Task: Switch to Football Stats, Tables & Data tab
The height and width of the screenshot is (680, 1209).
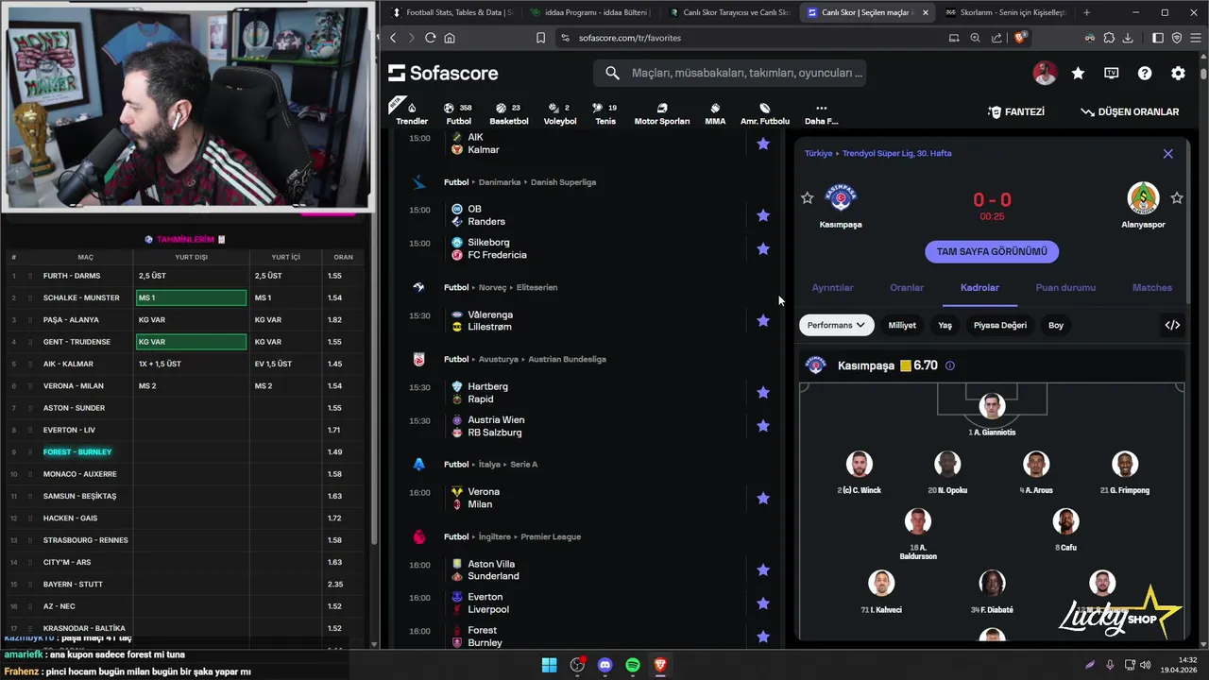Action: 452,12
